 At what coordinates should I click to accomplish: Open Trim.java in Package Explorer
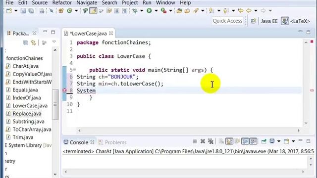point(23,137)
